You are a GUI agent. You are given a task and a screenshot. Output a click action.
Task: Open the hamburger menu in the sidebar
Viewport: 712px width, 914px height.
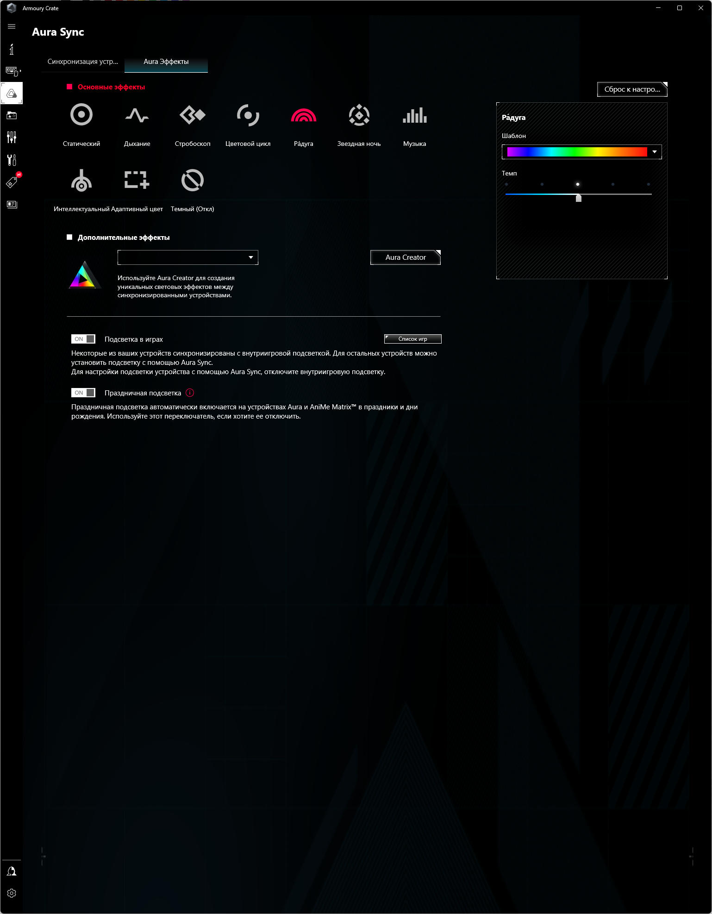coord(12,26)
